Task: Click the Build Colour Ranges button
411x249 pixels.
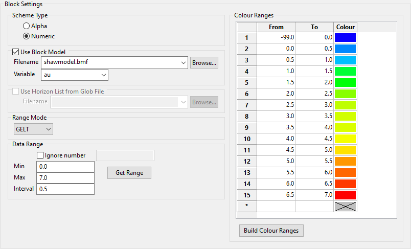Action: tap(271, 231)
